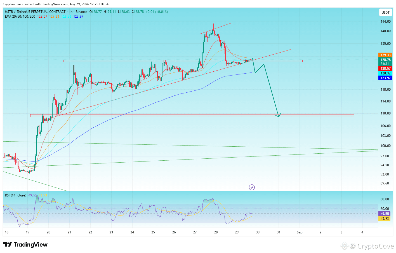Click the change value "+0.01 (+0.01%)"
This screenshot has height=253, width=396.
click(157, 12)
